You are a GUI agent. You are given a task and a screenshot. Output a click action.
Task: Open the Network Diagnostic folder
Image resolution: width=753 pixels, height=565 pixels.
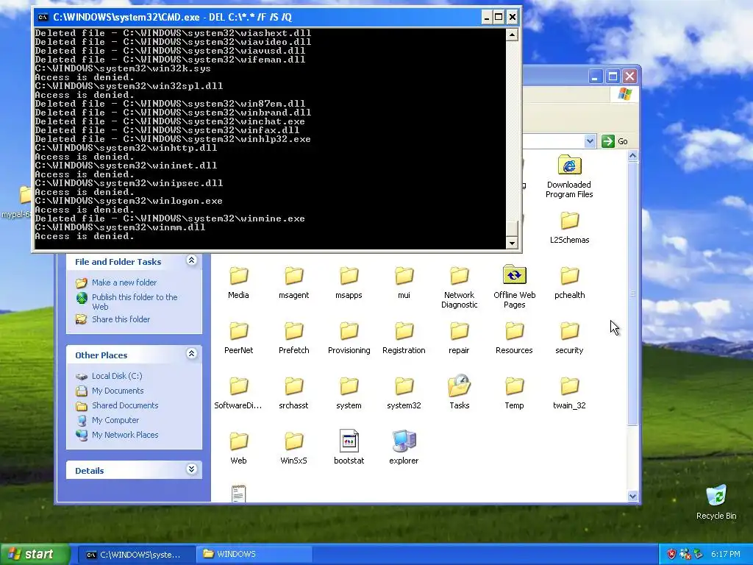pyautogui.click(x=459, y=287)
